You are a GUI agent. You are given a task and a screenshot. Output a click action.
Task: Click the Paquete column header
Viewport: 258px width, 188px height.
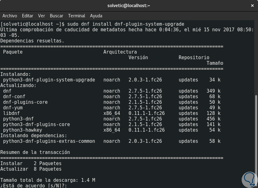(13, 52)
